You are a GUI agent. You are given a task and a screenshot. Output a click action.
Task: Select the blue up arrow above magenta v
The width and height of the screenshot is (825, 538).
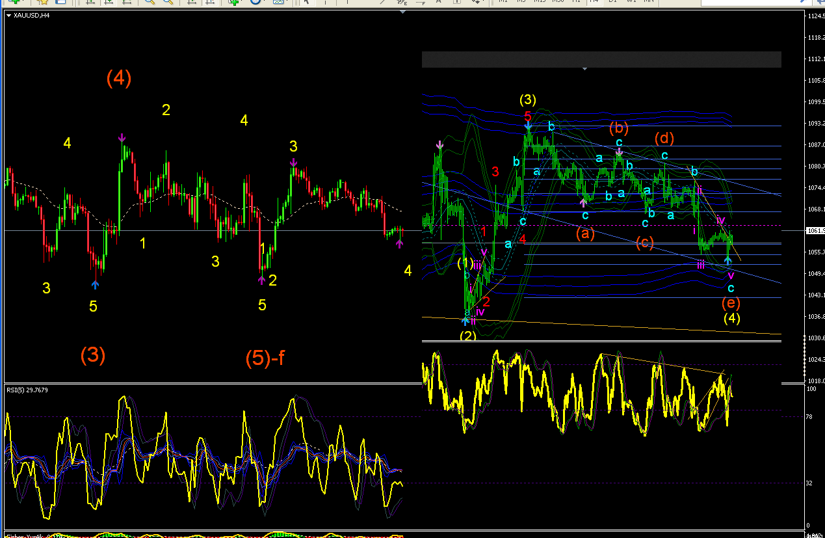pyautogui.click(x=729, y=261)
